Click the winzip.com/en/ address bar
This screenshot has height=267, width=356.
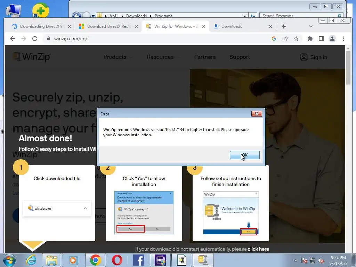tap(157, 39)
